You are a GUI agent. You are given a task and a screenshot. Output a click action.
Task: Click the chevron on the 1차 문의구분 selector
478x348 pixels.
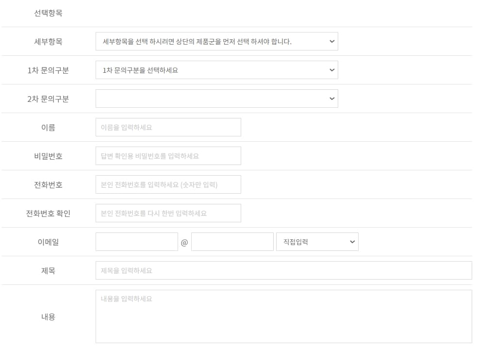point(331,70)
